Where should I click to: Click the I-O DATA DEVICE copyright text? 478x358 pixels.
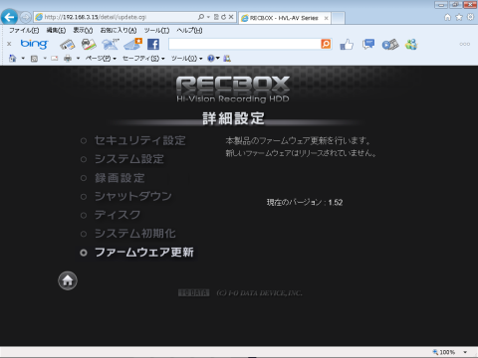tap(259, 293)
